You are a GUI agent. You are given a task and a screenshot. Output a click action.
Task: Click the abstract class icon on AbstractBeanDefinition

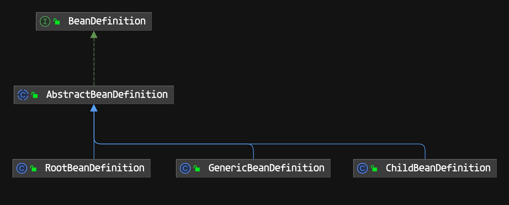[x=23, y=95]
